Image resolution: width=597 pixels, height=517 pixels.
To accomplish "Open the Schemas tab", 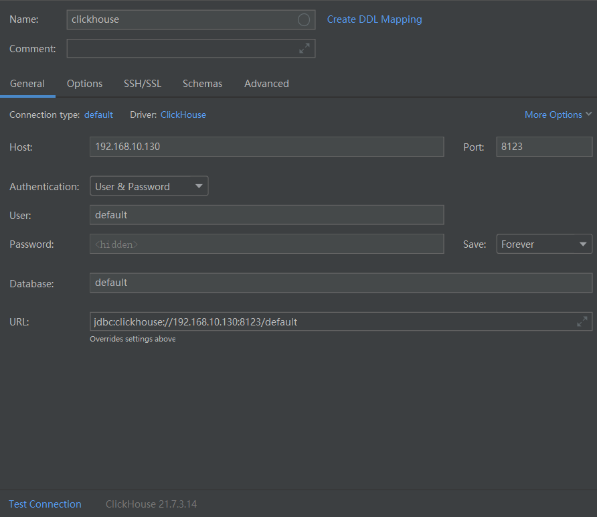I will tap(202, 84).
